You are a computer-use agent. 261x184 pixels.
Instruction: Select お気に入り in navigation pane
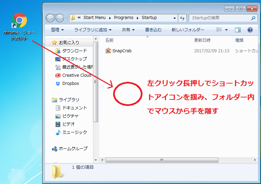pos(69,43)
